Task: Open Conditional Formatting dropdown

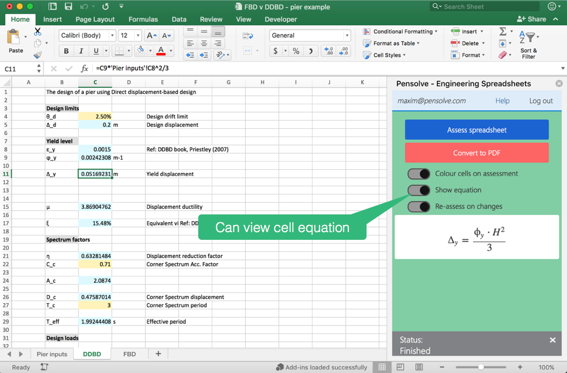Action: 400,31
